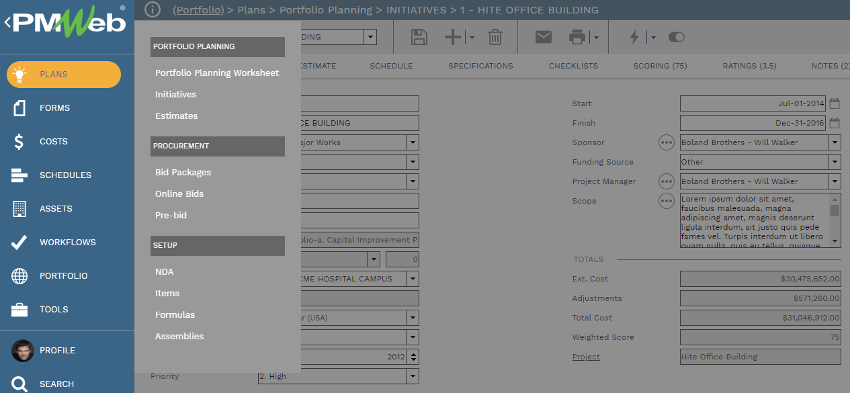Click the plus Add icon
The height and width of the screenshot is (393, 850).
(x=453, y=38)
